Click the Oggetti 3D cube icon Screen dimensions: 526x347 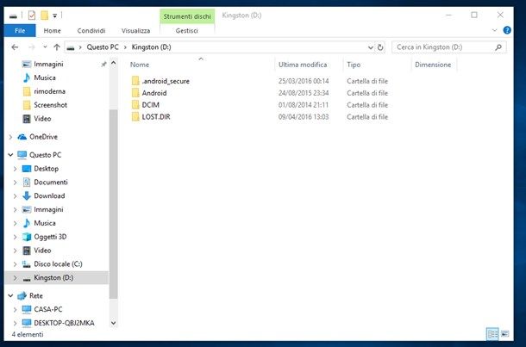click(x=27, y=237)
